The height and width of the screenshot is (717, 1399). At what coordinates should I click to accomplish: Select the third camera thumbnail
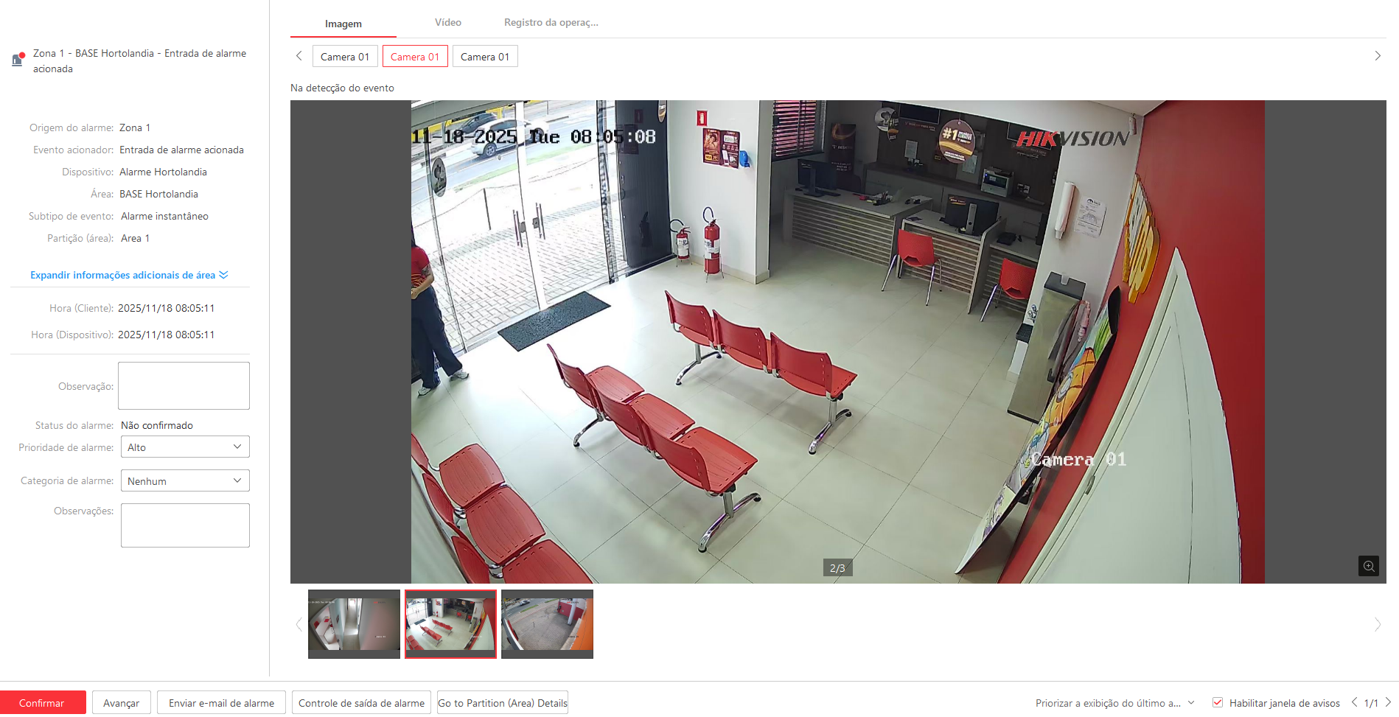pyautogui.click(x=547, y=623)
